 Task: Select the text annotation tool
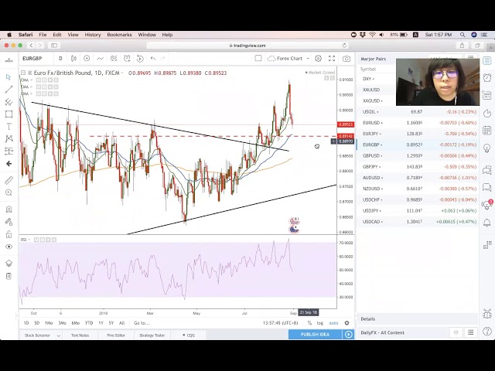(9, 126)
